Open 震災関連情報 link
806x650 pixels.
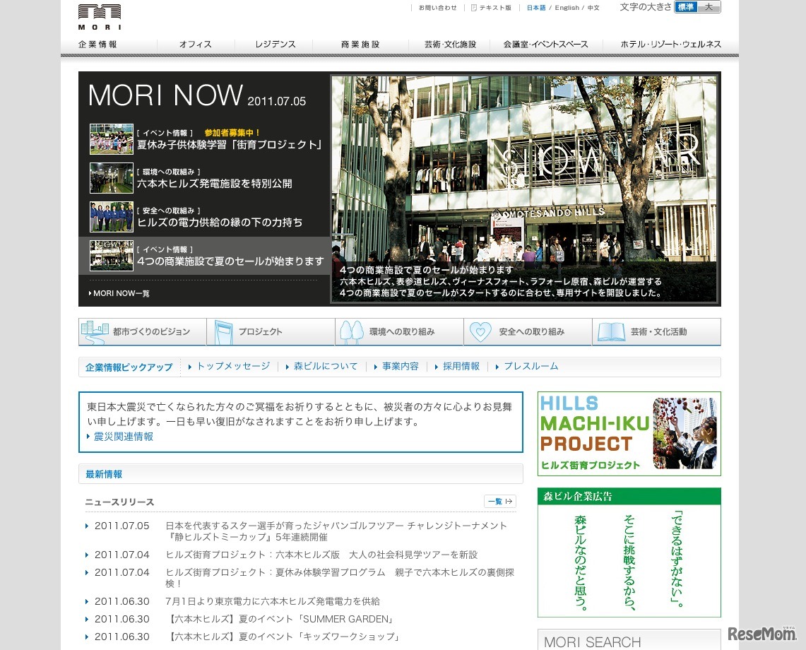tap(124, 437)
